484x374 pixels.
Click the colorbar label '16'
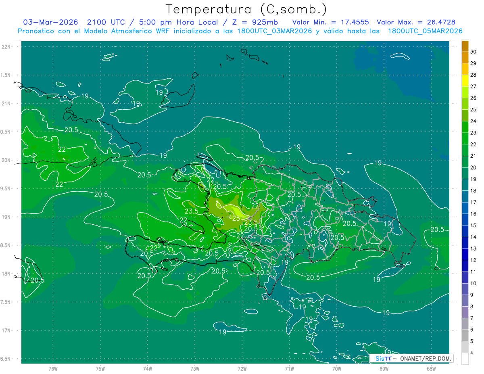pos(473,214)
